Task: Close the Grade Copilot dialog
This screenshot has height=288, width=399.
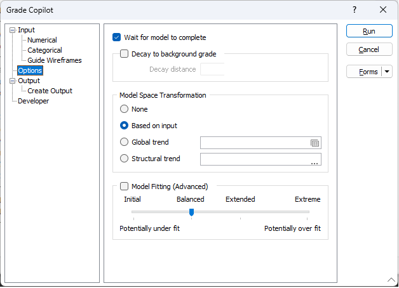Action: (x=383, y=10)
